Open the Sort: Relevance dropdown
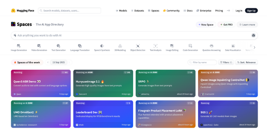Screen dimensions: 267x139 click(246, 62)
